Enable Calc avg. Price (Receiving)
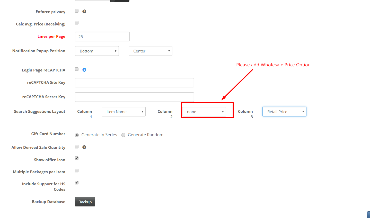This screenshot has width=370, height=218. coord(76,23)
